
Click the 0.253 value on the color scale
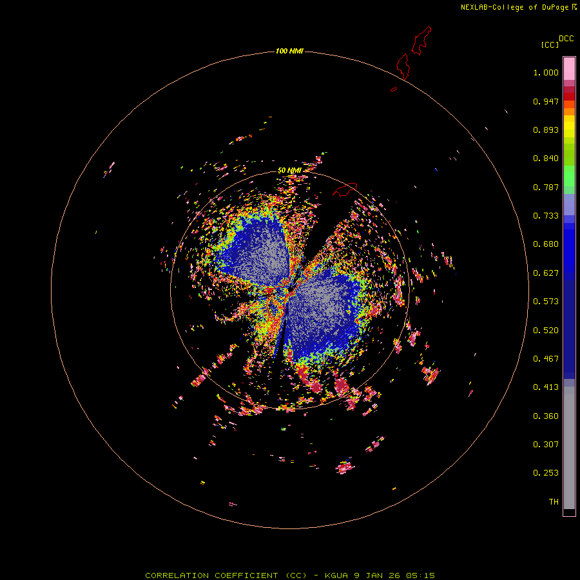pyautogui.click(x=546, y=473)
